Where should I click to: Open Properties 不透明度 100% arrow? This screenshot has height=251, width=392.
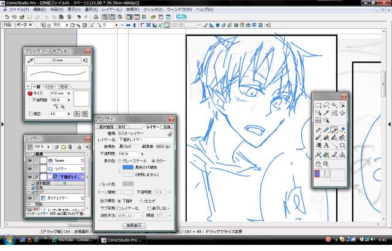(x=143, y=154)
